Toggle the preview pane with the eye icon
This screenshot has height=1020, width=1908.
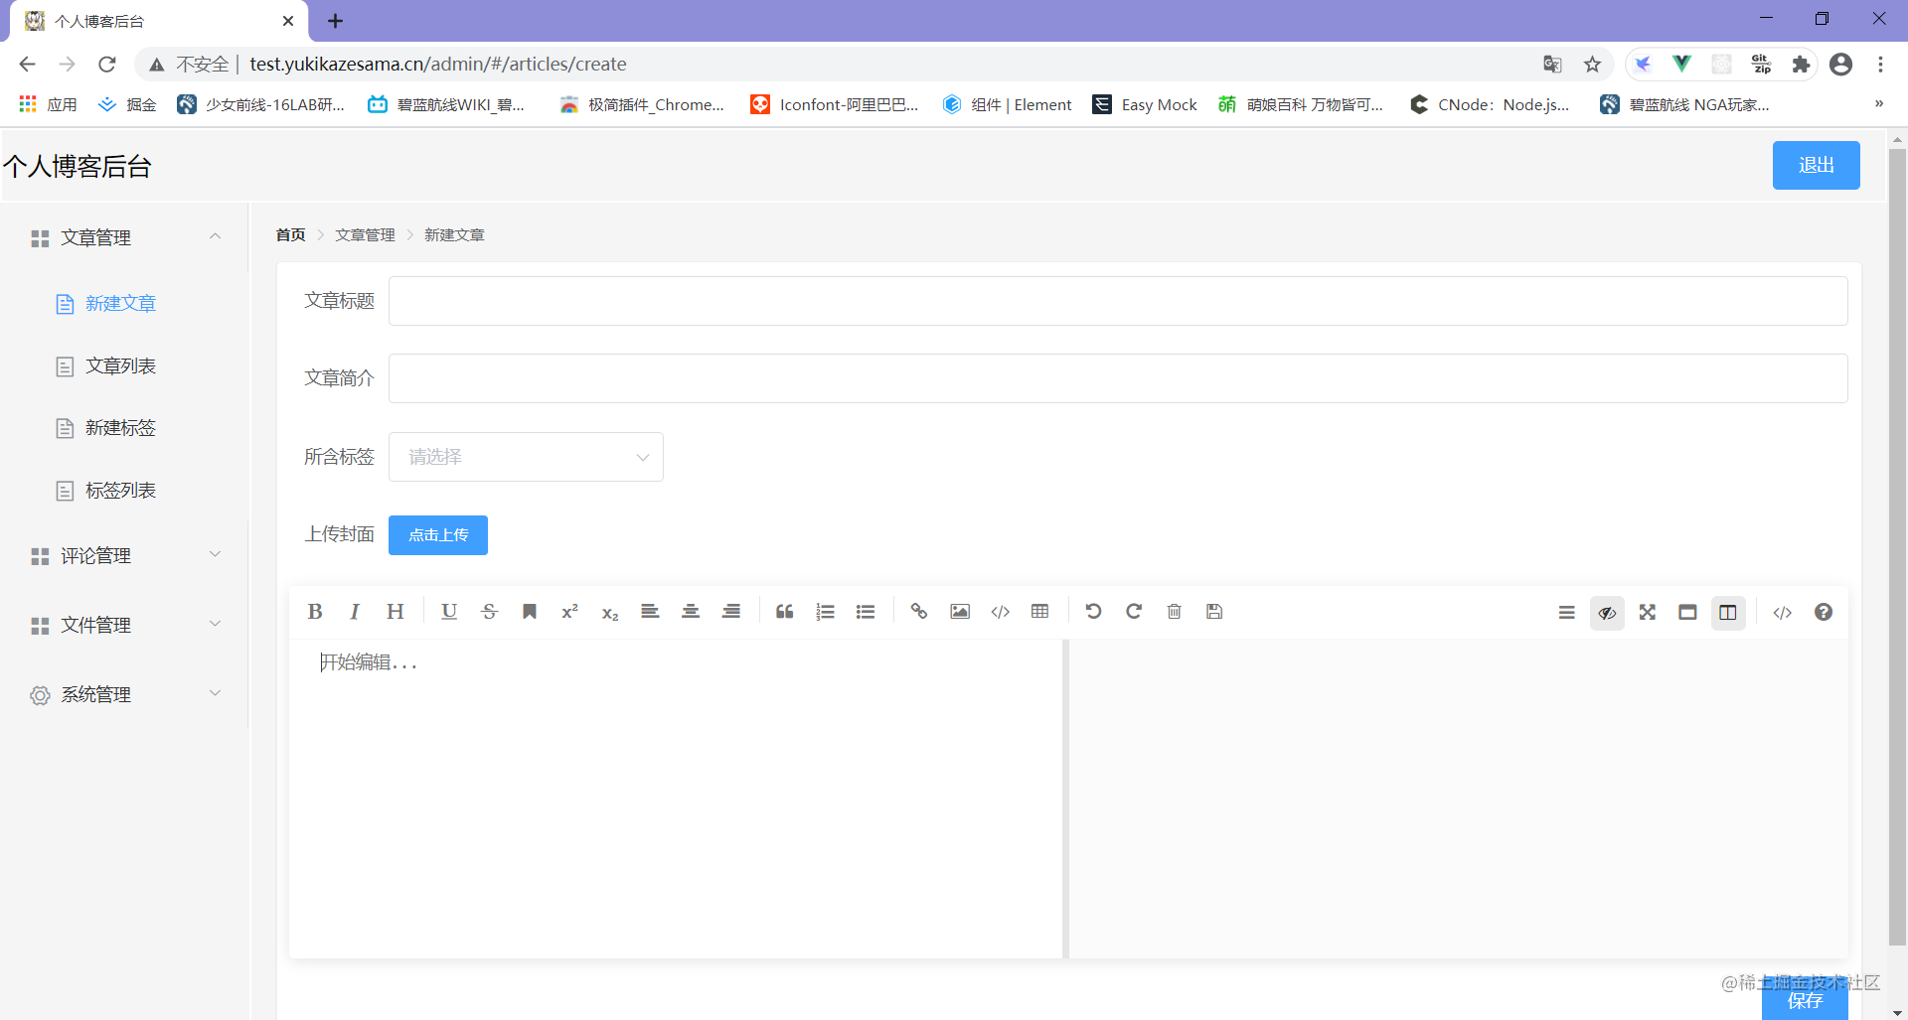(x=1607, y=613)
